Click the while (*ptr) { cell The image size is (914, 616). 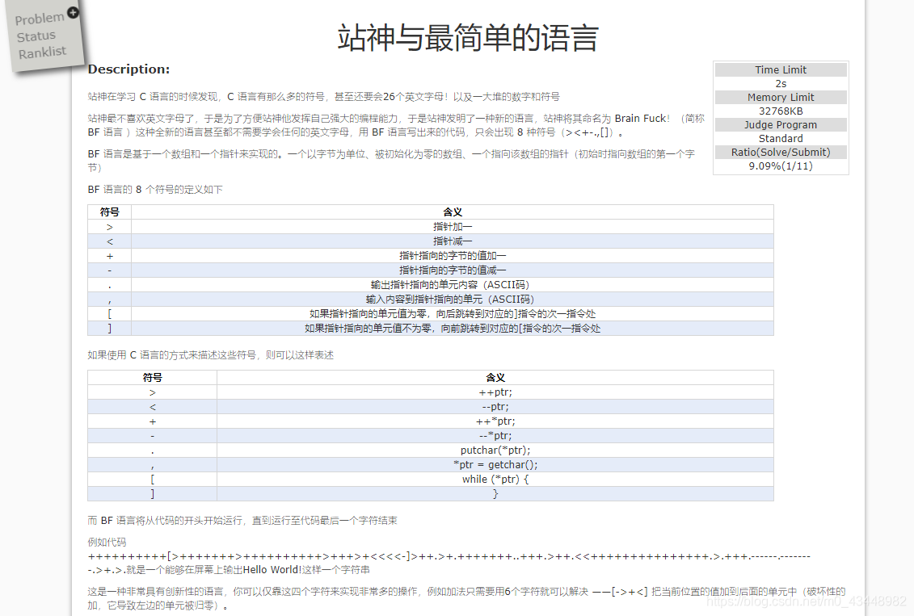click(x=495, y=480)
